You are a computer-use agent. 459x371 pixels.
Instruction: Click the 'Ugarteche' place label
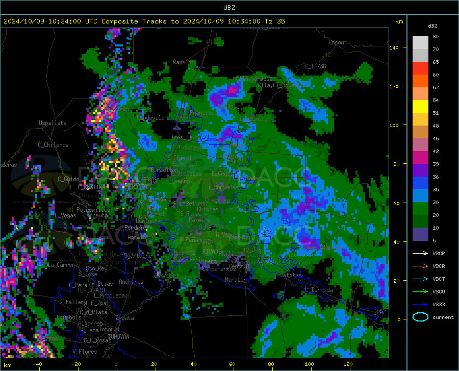(138, 256)
